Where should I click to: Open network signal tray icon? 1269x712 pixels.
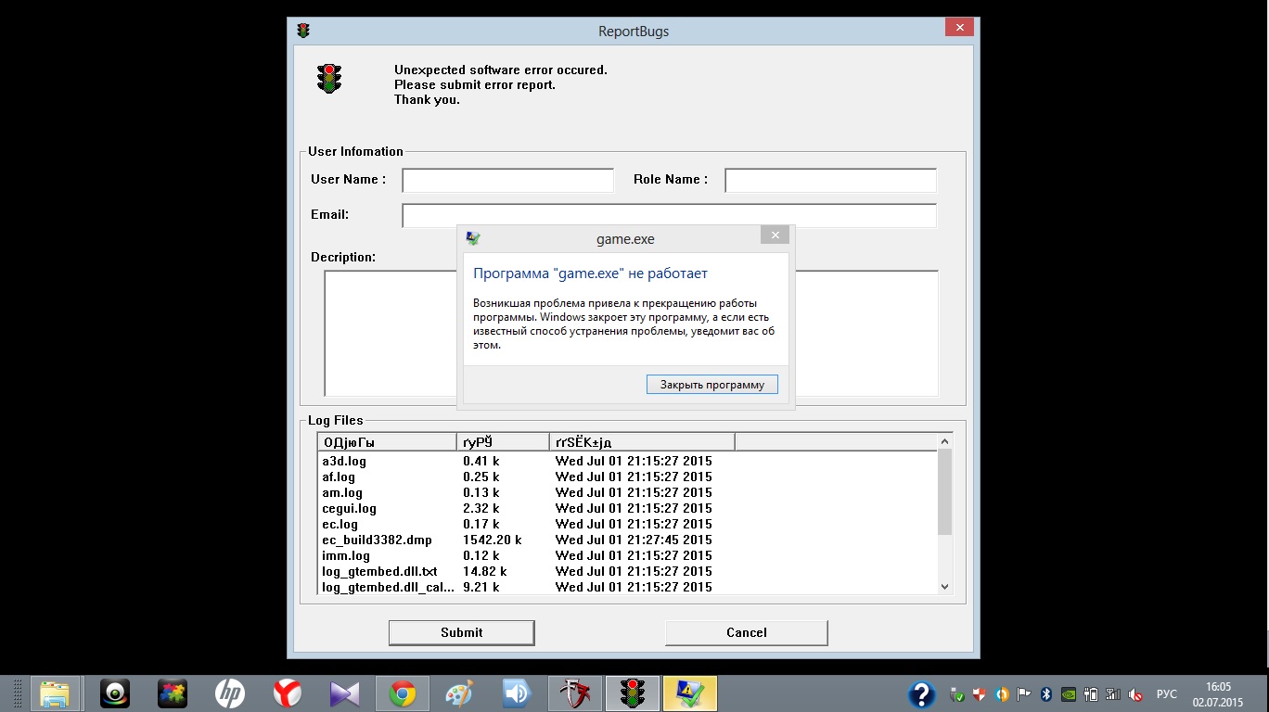point(1113,694)
